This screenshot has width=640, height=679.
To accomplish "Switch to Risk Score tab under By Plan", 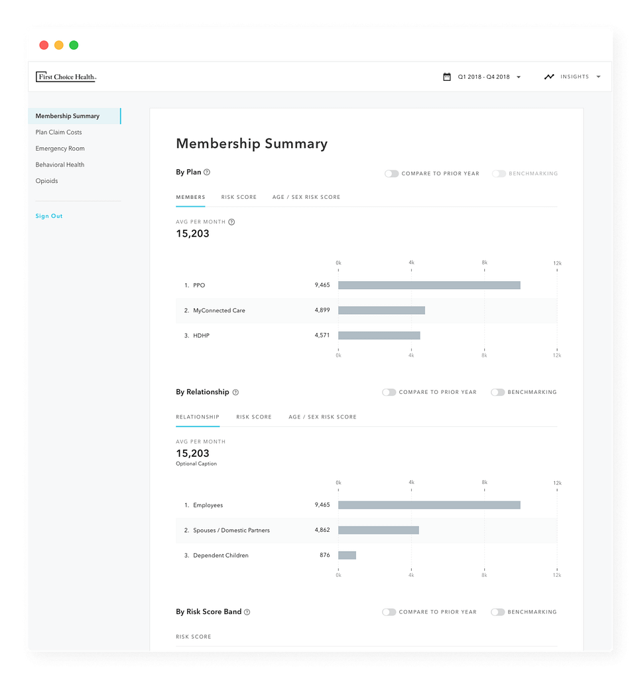I will click(x=239, y=197).
